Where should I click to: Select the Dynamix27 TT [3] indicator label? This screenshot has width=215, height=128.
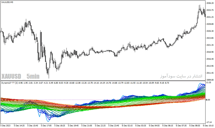(9, 83)
